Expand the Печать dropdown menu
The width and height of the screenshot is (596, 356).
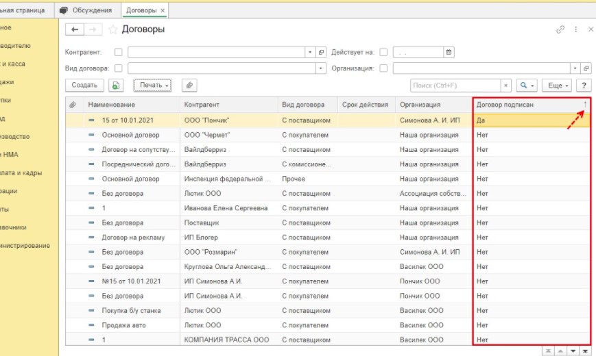pos(154,86)
